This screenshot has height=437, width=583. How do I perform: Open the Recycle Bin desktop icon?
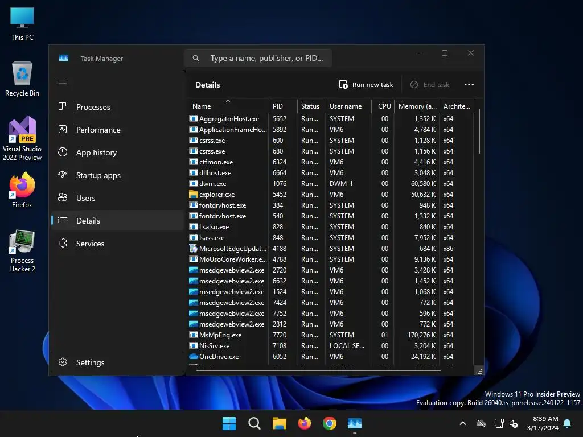pyautogui.click(x=22, y=79)
